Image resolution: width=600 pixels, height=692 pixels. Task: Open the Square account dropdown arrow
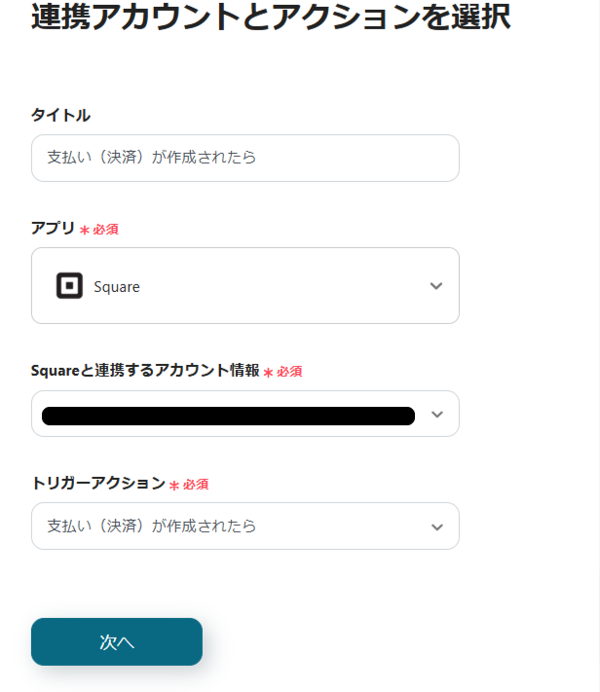437,415
